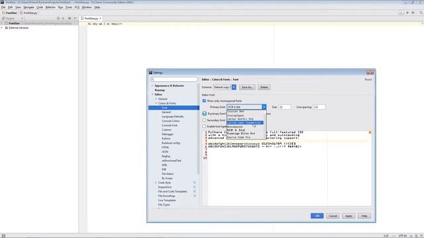Click tool windows icon in status bar
Image resolution: width=424 pixels, height=238 pixels.
click(x=3, y=235)
